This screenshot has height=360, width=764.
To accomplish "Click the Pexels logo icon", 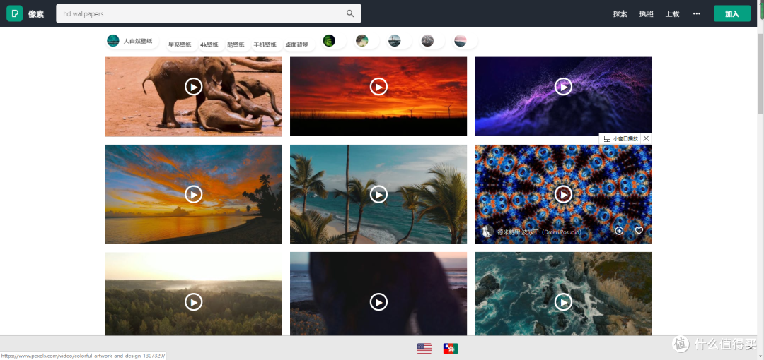I will [14, 13].
